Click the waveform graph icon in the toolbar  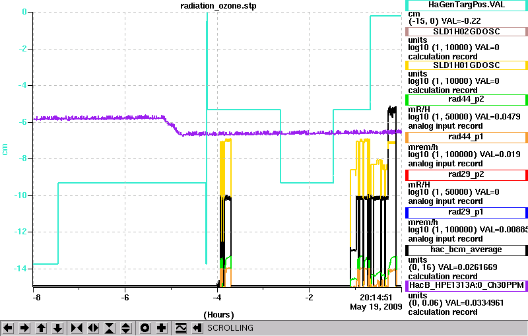[x=181, y=328]
